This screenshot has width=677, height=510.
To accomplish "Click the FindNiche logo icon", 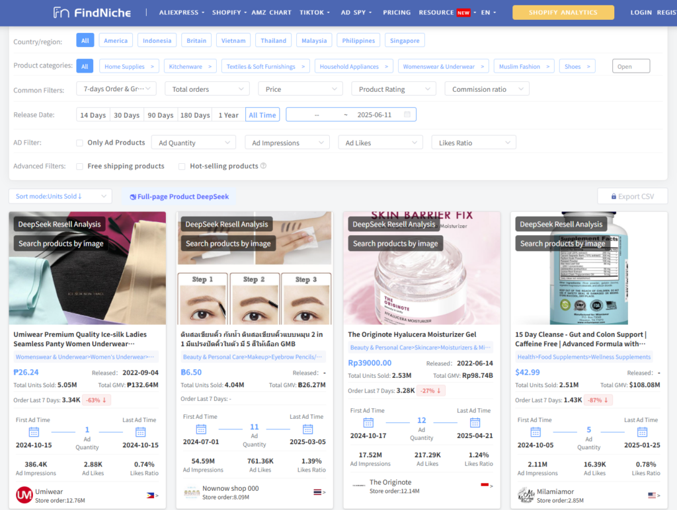I will 61,13.
